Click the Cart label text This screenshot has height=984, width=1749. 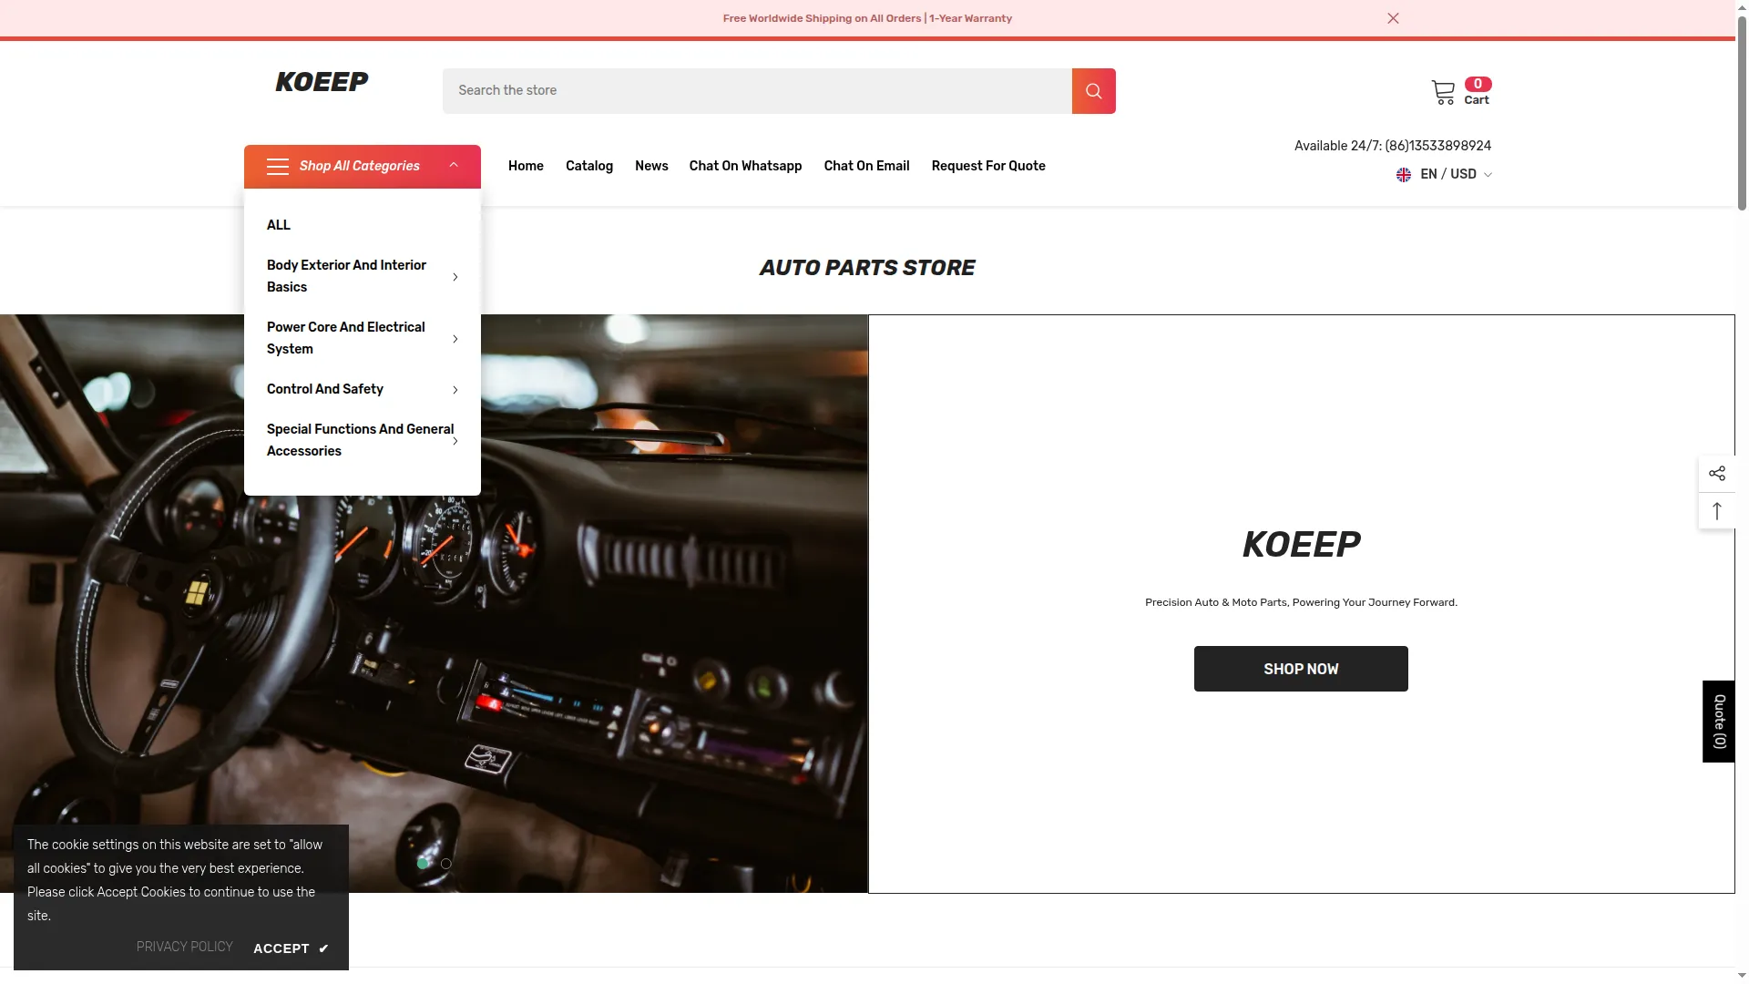coord(1477,100)
